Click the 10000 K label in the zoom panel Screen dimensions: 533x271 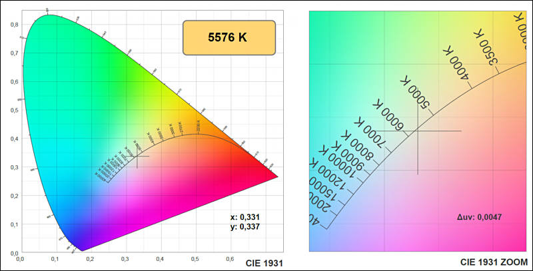coord(338,162)
